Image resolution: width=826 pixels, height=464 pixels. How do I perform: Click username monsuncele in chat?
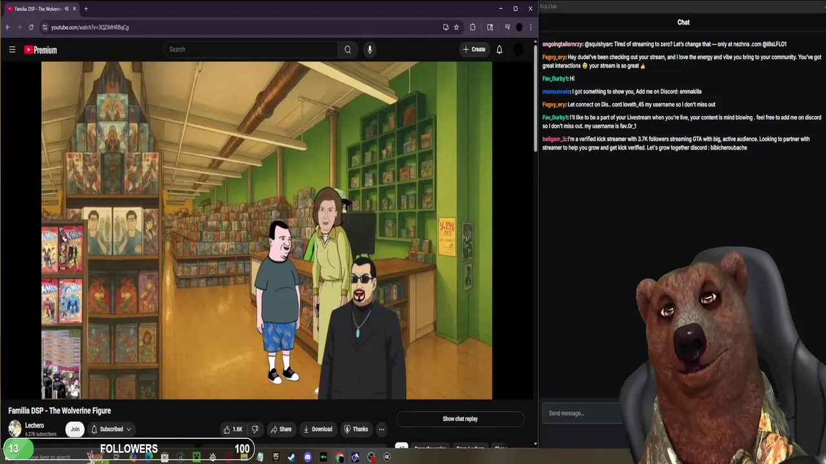point(556,92)
